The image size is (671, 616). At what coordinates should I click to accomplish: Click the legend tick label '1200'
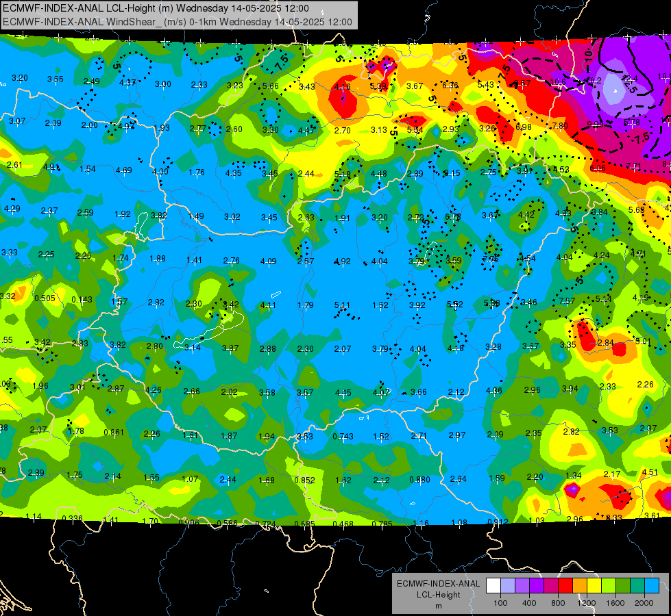(x=587, y=603)
